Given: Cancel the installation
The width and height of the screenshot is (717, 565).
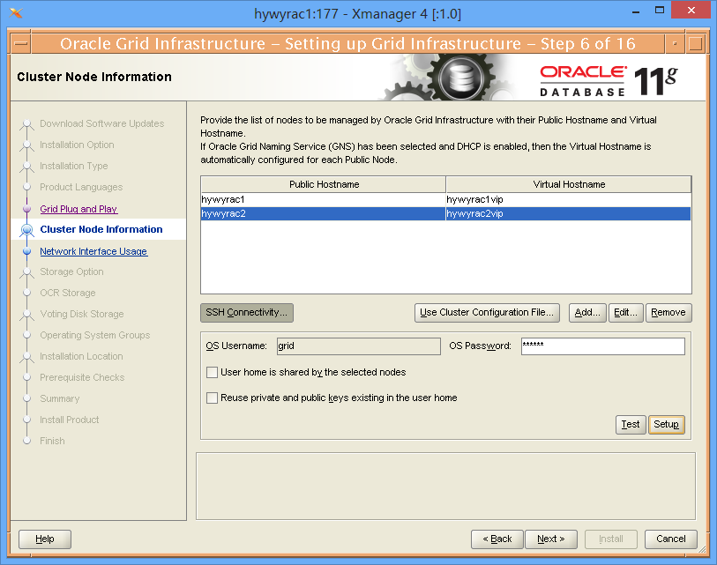Looking at the screenshot, I should point(671,539).
